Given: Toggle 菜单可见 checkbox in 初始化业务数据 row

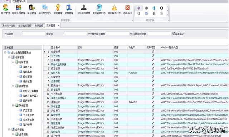Looking at the screenshot, I should (x=153, y=64).
